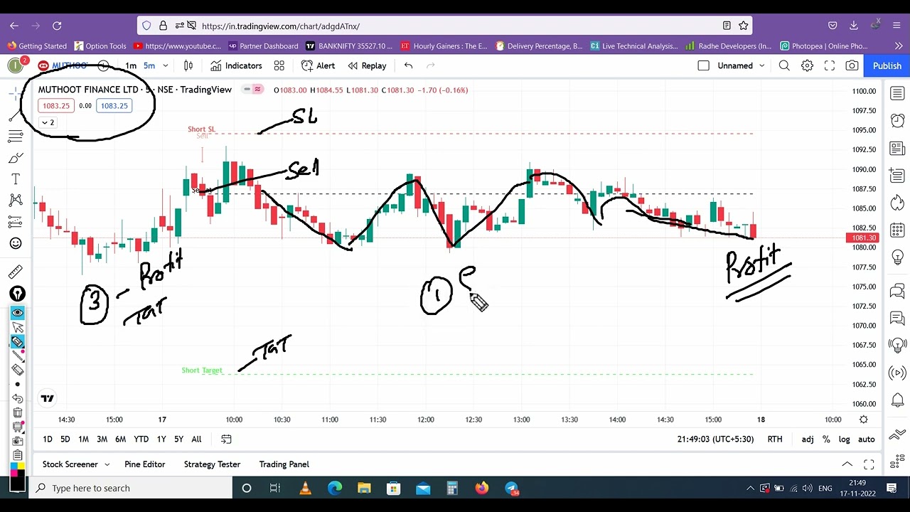Select the Epic Pen pencil tool
The width and height of the screenshot is (910, 512).
pyautogui.click(x=18, y=341)
